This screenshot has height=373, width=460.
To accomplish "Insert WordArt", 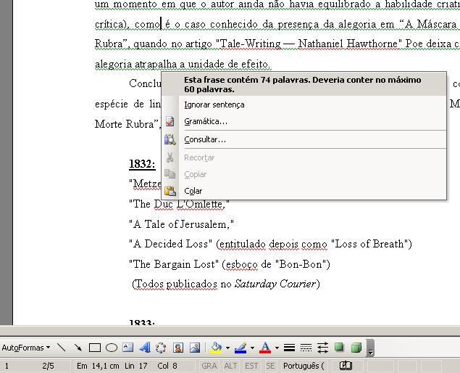I will coord(145,348).
